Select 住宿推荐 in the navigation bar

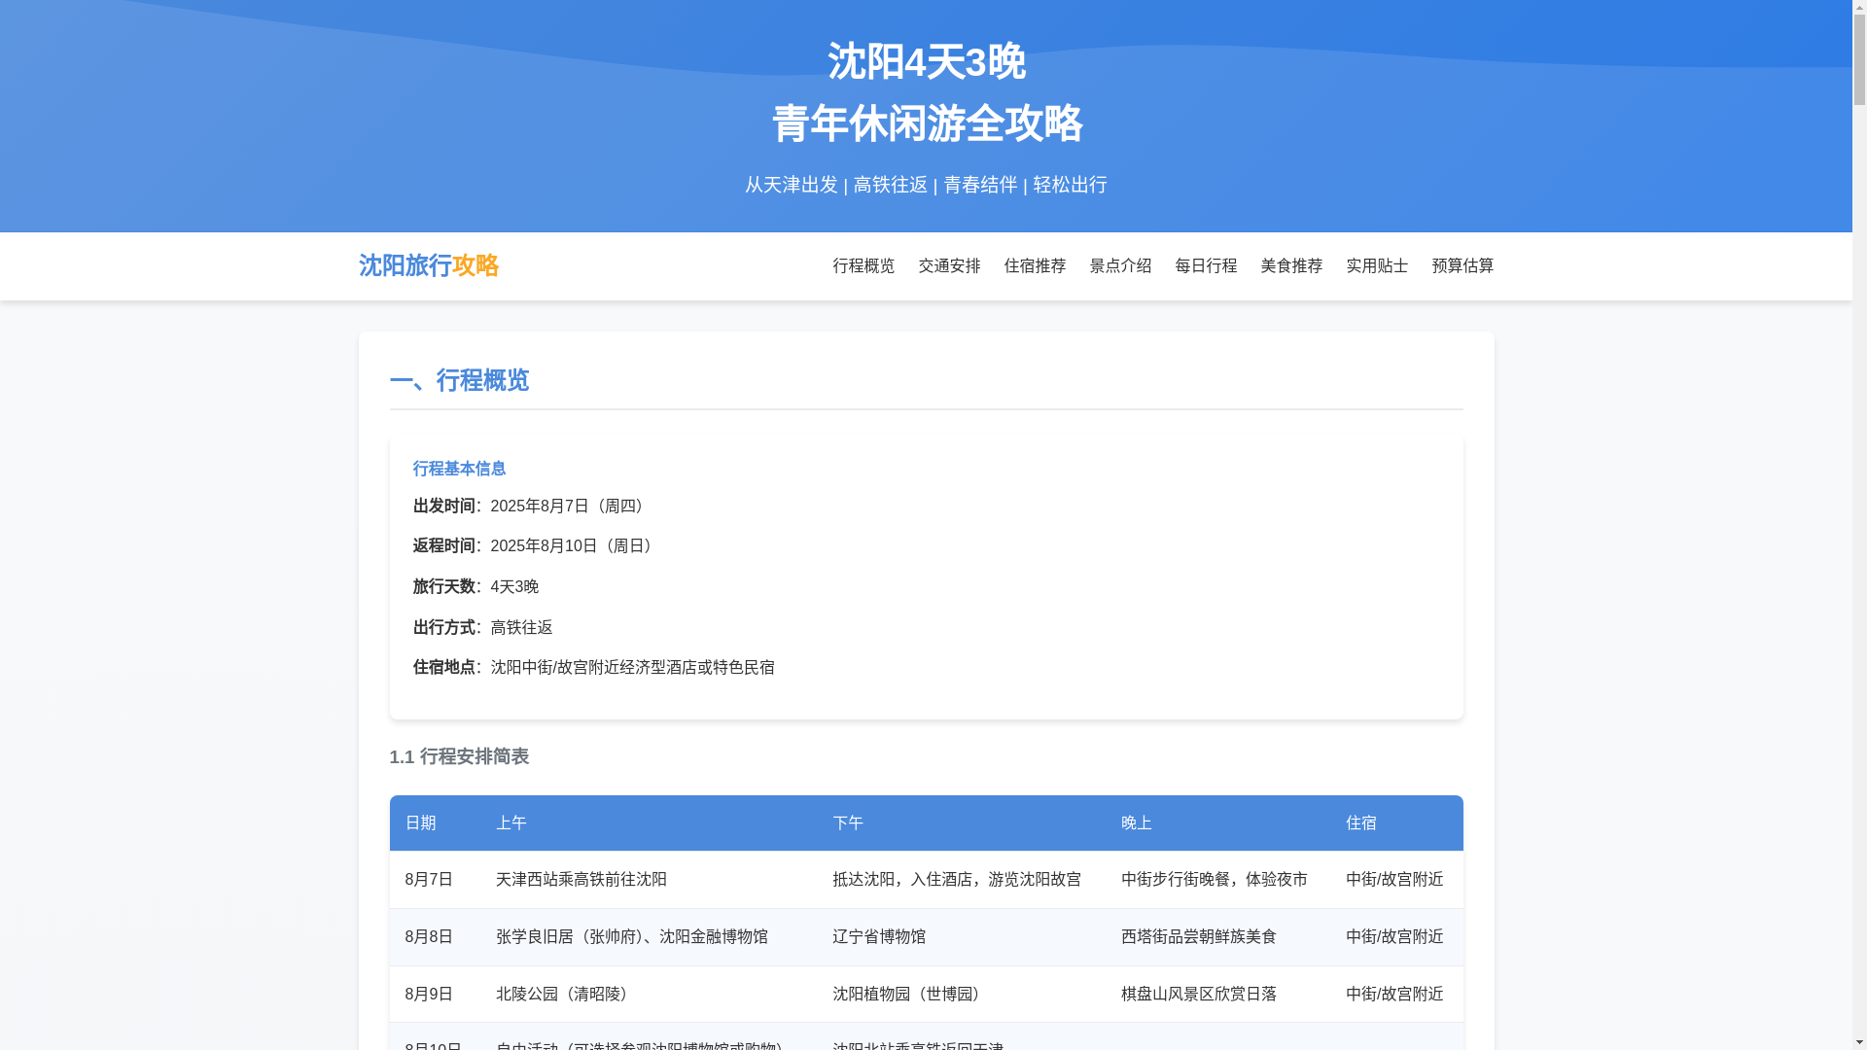pos(1035,265)
